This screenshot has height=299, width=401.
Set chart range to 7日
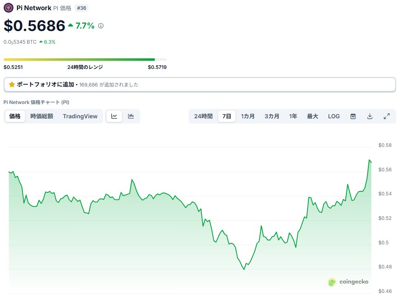pos(226,116)
